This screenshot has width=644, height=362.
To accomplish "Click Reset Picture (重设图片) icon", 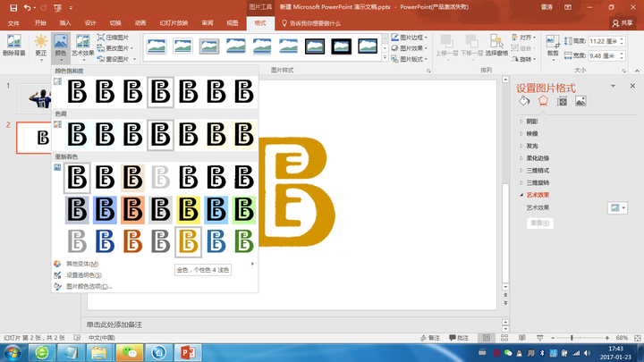I will pos(100,59).
